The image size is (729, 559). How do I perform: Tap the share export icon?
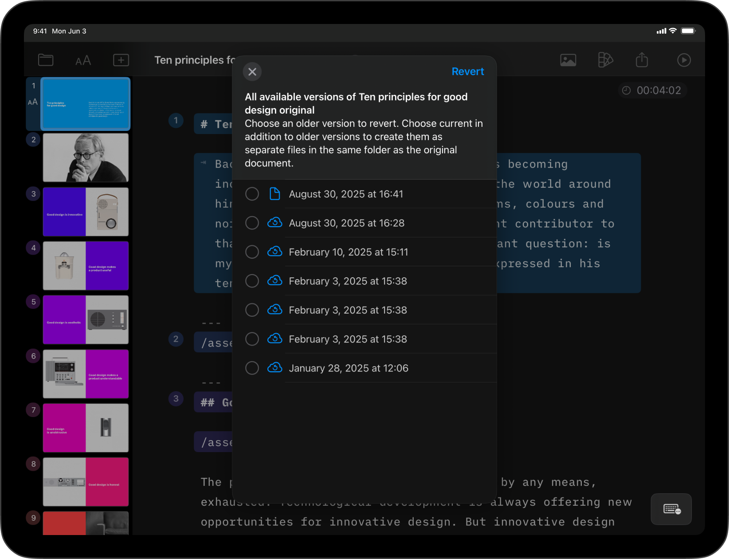pyautogui.click(x=642, y=60)
